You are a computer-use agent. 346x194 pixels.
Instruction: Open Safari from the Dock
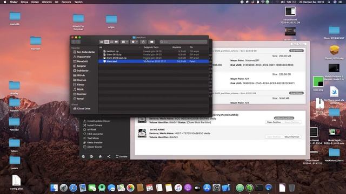point(73,188)
